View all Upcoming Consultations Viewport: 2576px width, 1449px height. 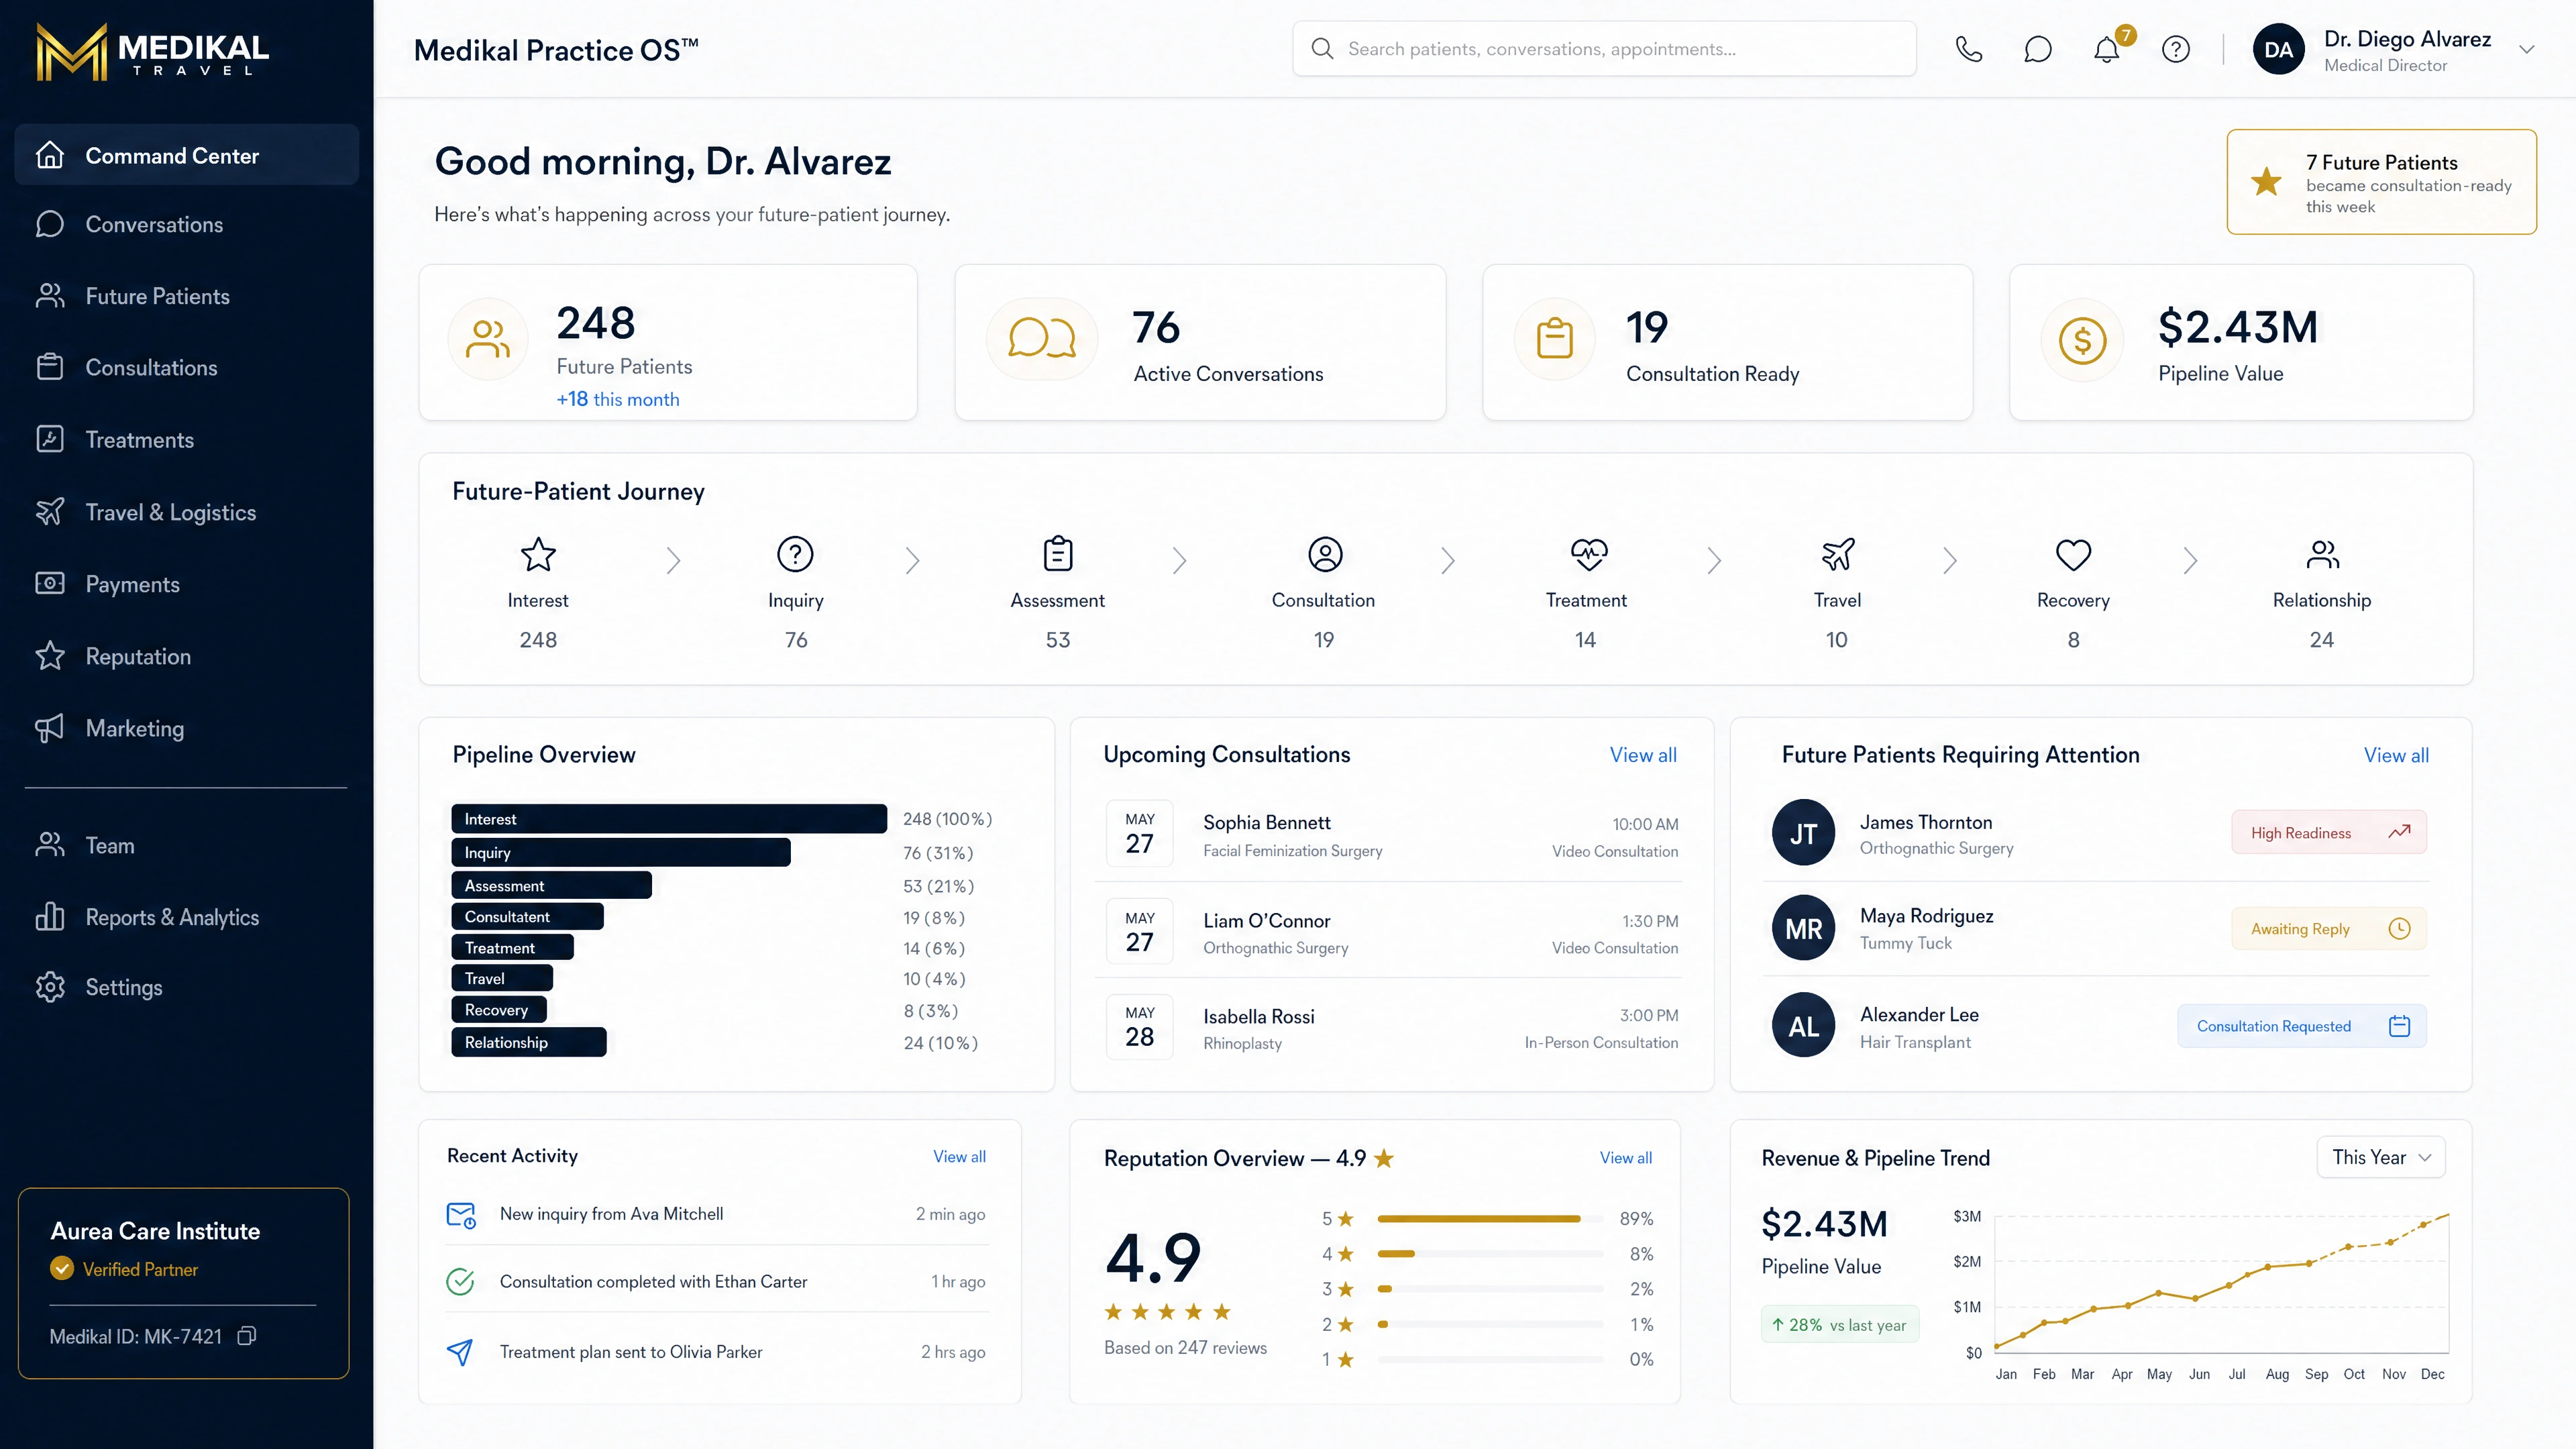point(1643,755)
